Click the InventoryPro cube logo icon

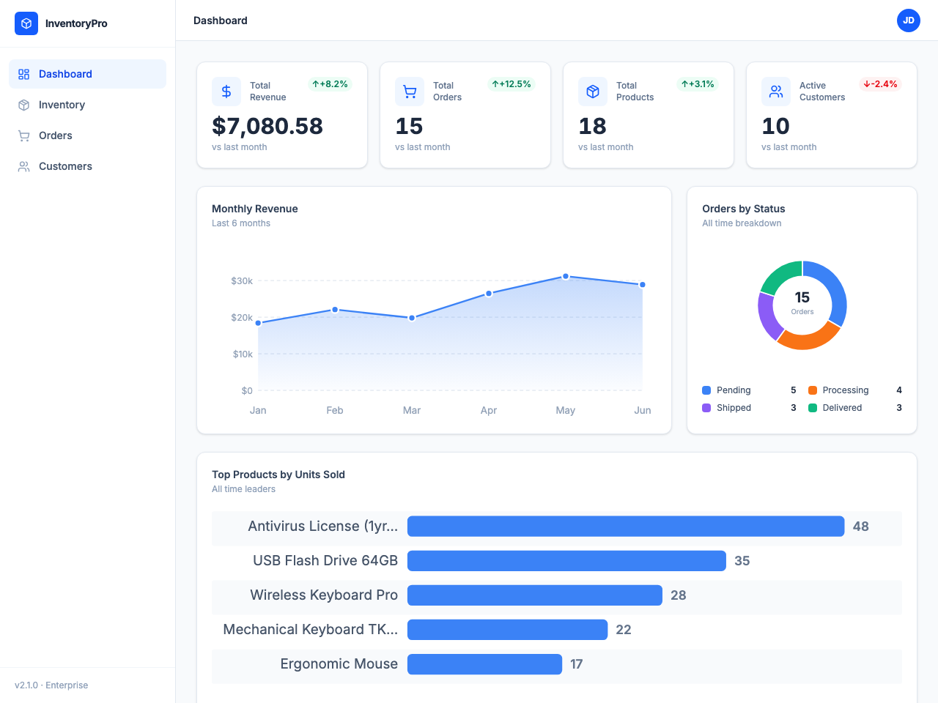(x=26, y=23)
